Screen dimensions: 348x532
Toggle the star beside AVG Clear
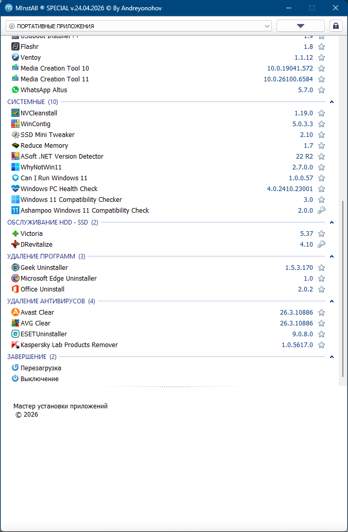click(x=321, y=323)
